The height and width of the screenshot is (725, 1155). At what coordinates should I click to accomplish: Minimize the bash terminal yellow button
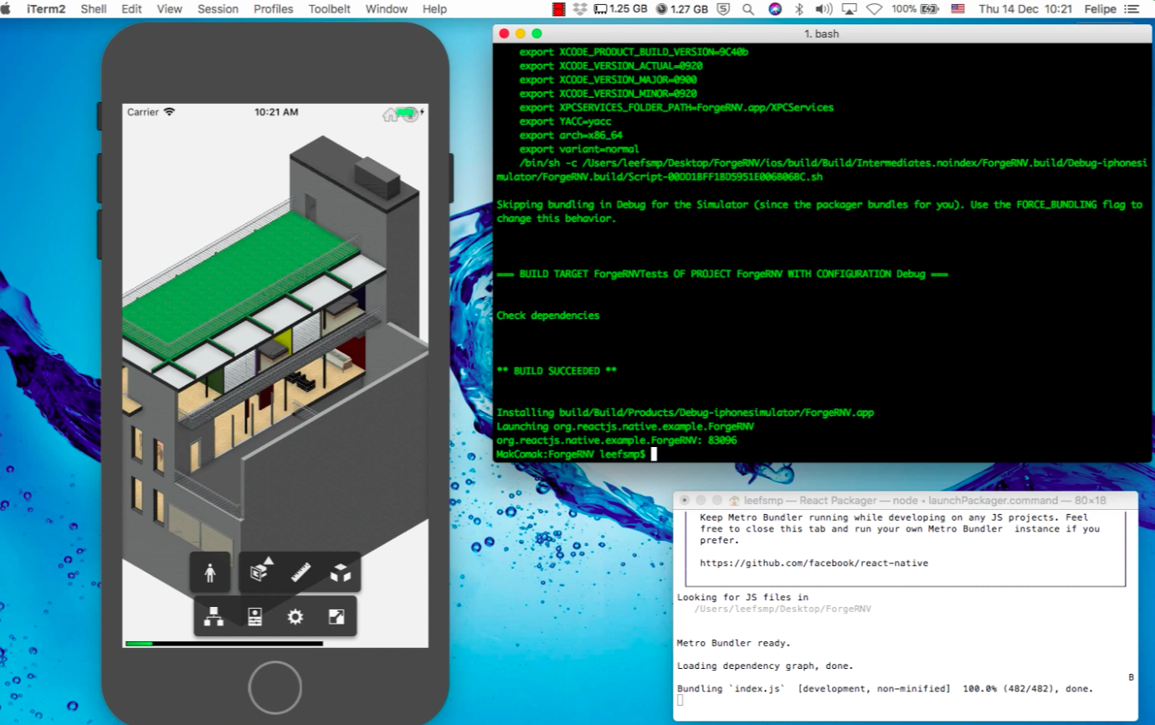tap(521, 33)
